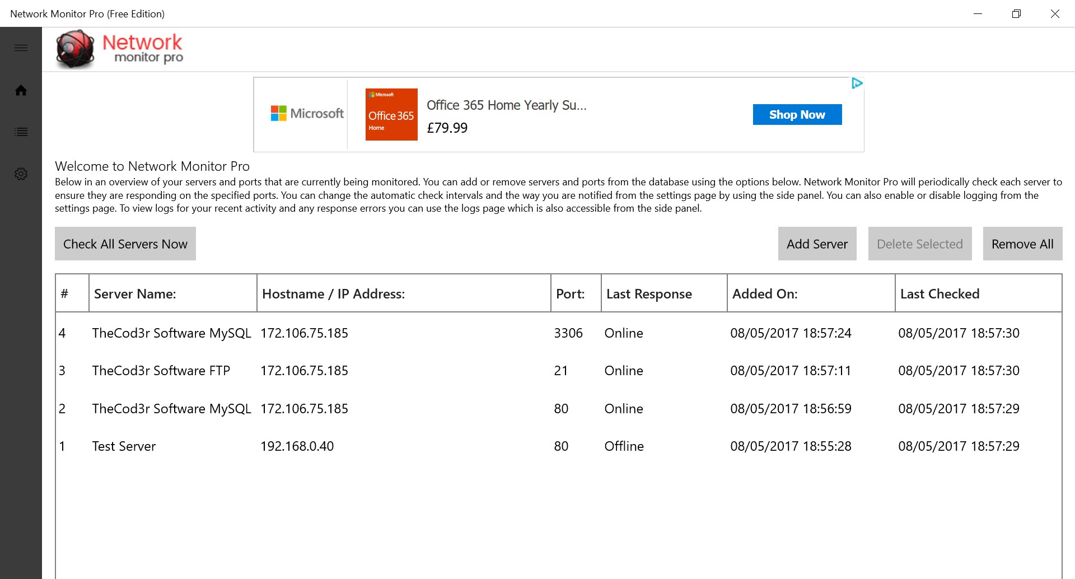Restore down the application window
Viewport: 1075px width, 579px height.
pos(1016,13)
